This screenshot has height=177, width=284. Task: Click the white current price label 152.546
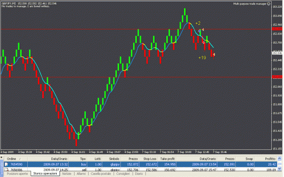click(277, 53)
